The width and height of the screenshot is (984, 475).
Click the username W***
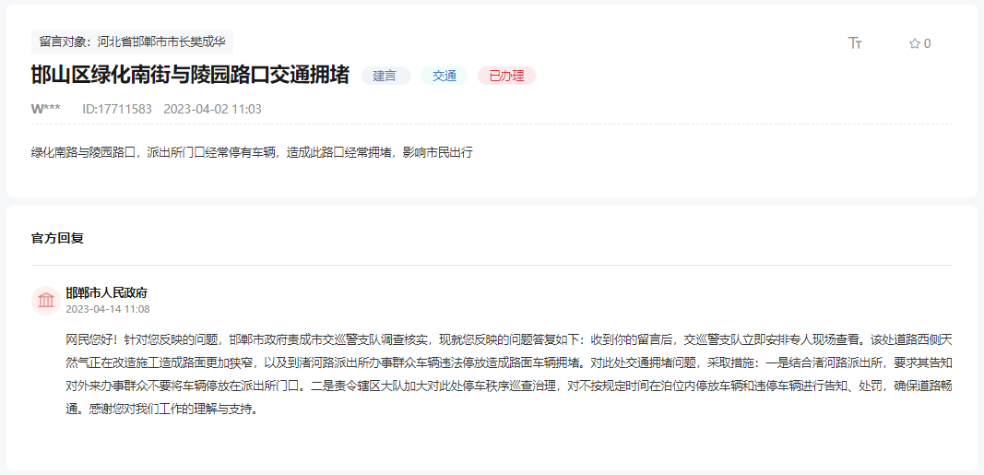(x=46, y=109)
